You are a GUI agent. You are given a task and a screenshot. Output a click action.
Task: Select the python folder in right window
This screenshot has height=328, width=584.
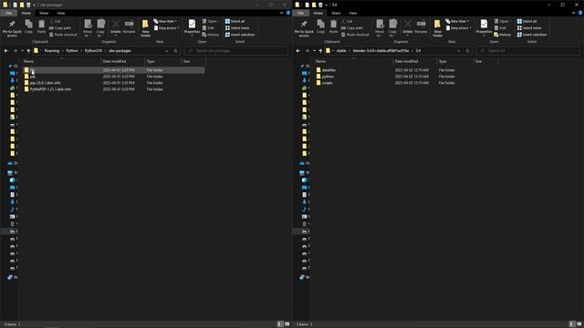point(328,77)
